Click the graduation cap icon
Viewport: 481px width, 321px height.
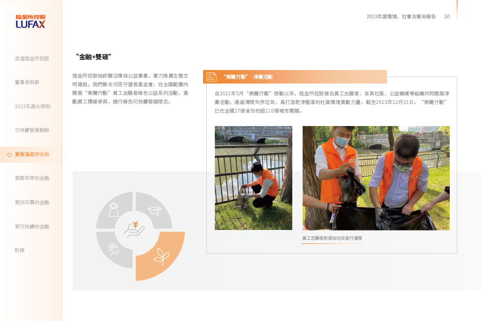coord(155,211)
